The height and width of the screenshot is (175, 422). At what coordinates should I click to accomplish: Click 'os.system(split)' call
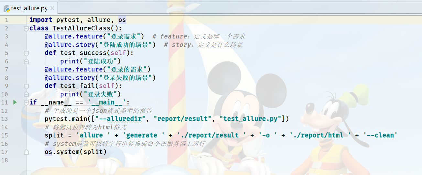75,152
